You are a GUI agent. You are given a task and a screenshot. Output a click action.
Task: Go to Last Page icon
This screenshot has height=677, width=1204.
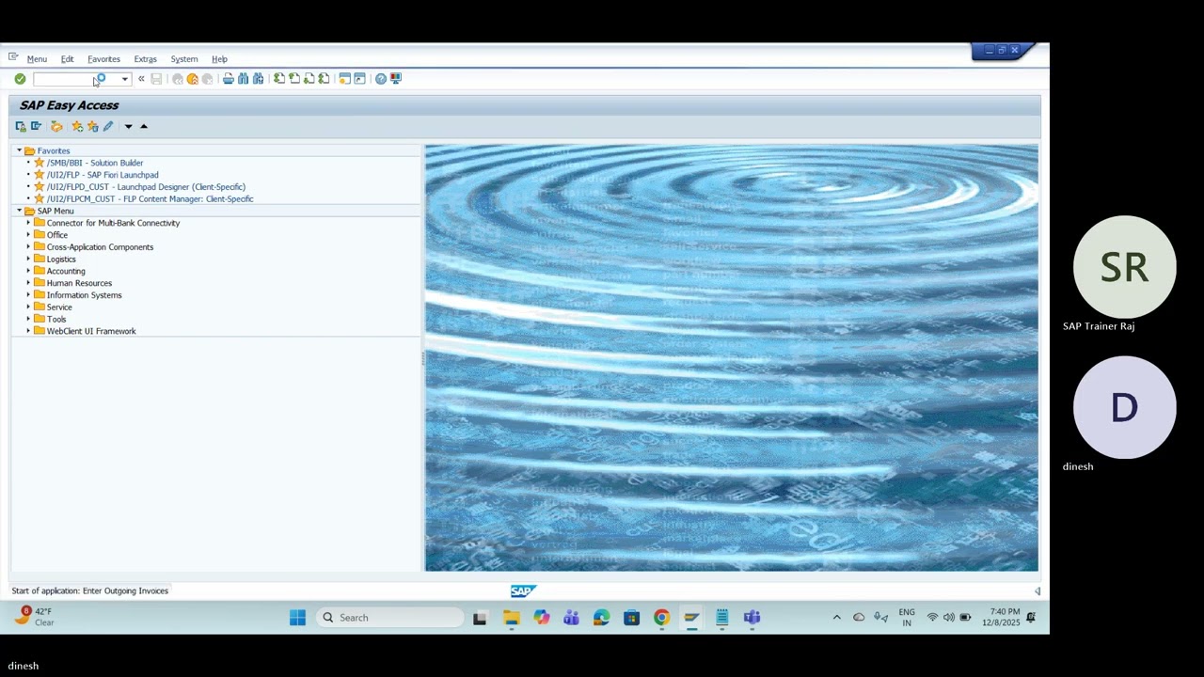click(x=325, y=79)
